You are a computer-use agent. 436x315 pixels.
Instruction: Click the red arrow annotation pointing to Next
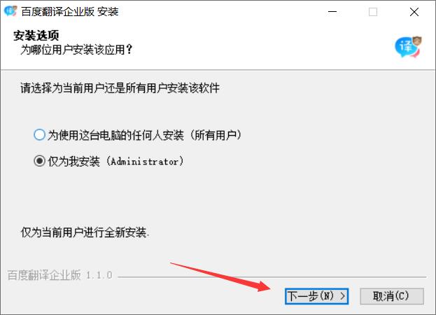[x=220, y=276]
